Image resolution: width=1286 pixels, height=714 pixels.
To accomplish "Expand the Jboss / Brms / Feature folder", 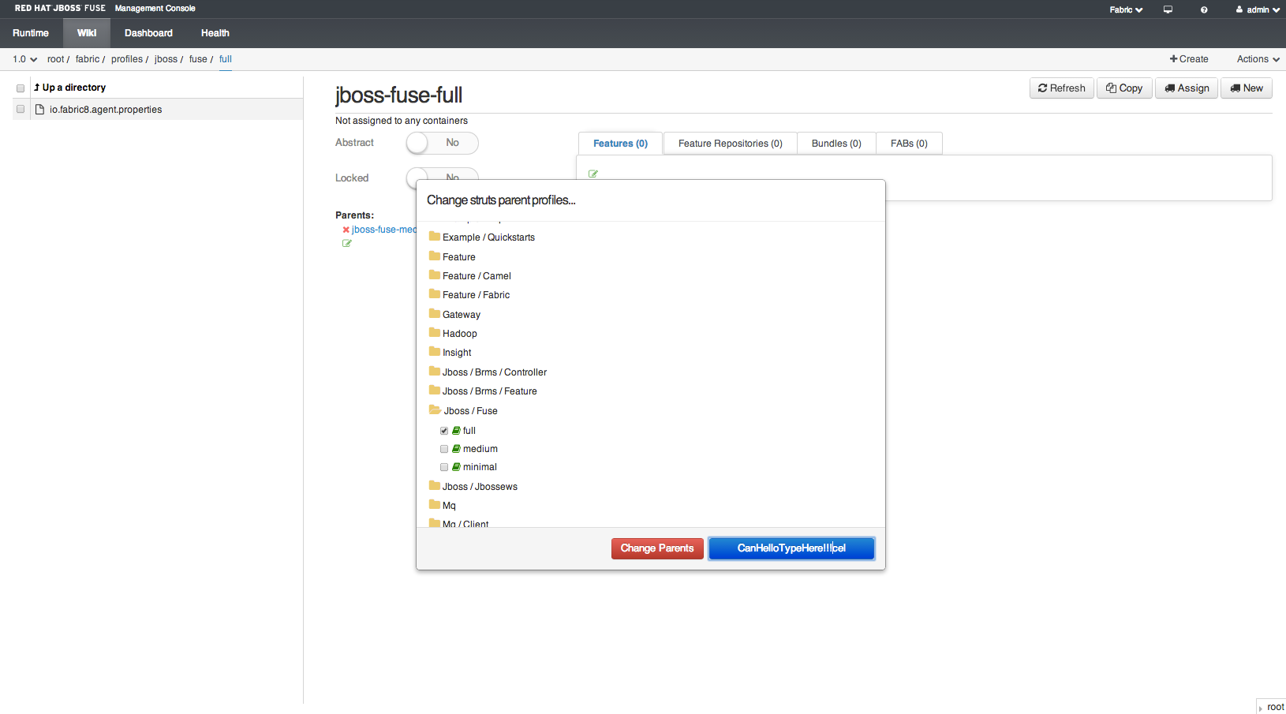I will point(483,391).
